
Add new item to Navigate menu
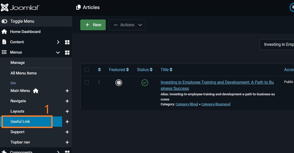pos(67,101)
